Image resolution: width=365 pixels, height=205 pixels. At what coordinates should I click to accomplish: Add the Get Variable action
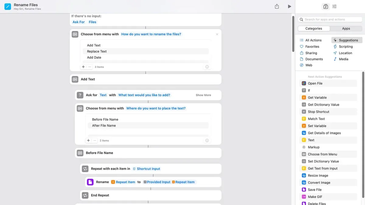(328, 97)
